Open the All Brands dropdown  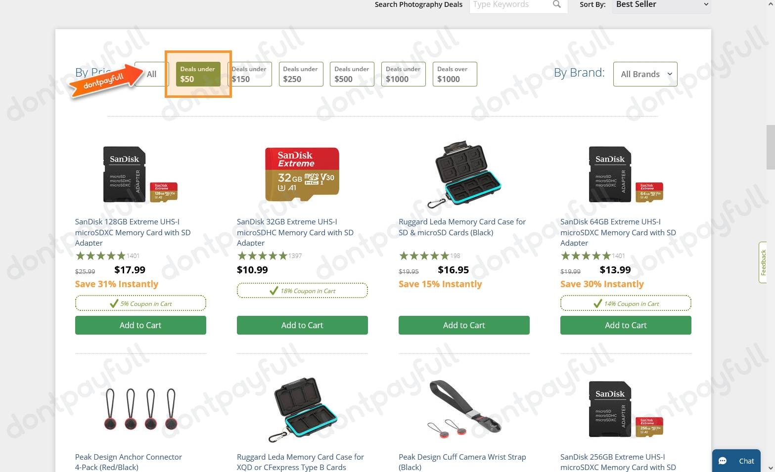(x=645, y=74)
